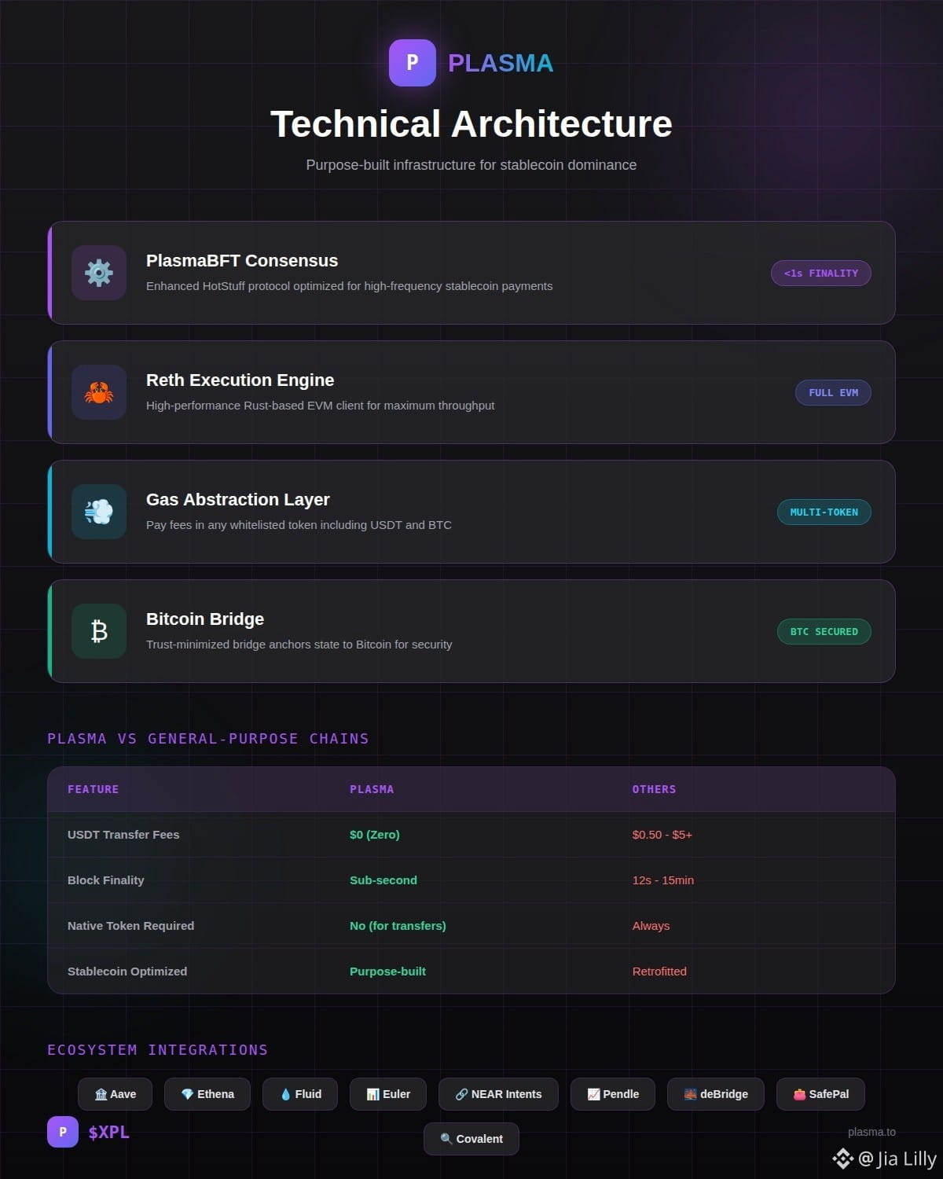
Task: Click the gear icon beside PlasmaBFT Consensus
Action: tap(99, 273)
